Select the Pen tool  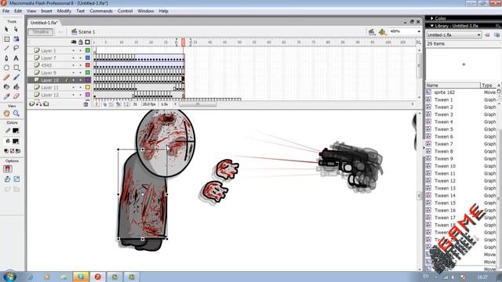pyautogui.click(x=6, y=58)
